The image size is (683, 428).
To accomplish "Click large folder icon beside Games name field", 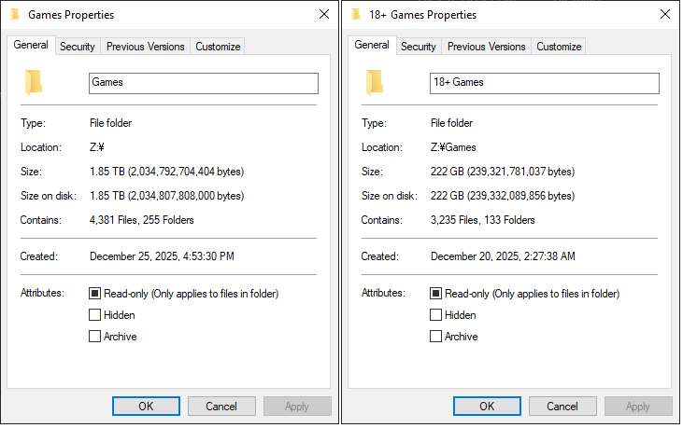I will [34, 82].
